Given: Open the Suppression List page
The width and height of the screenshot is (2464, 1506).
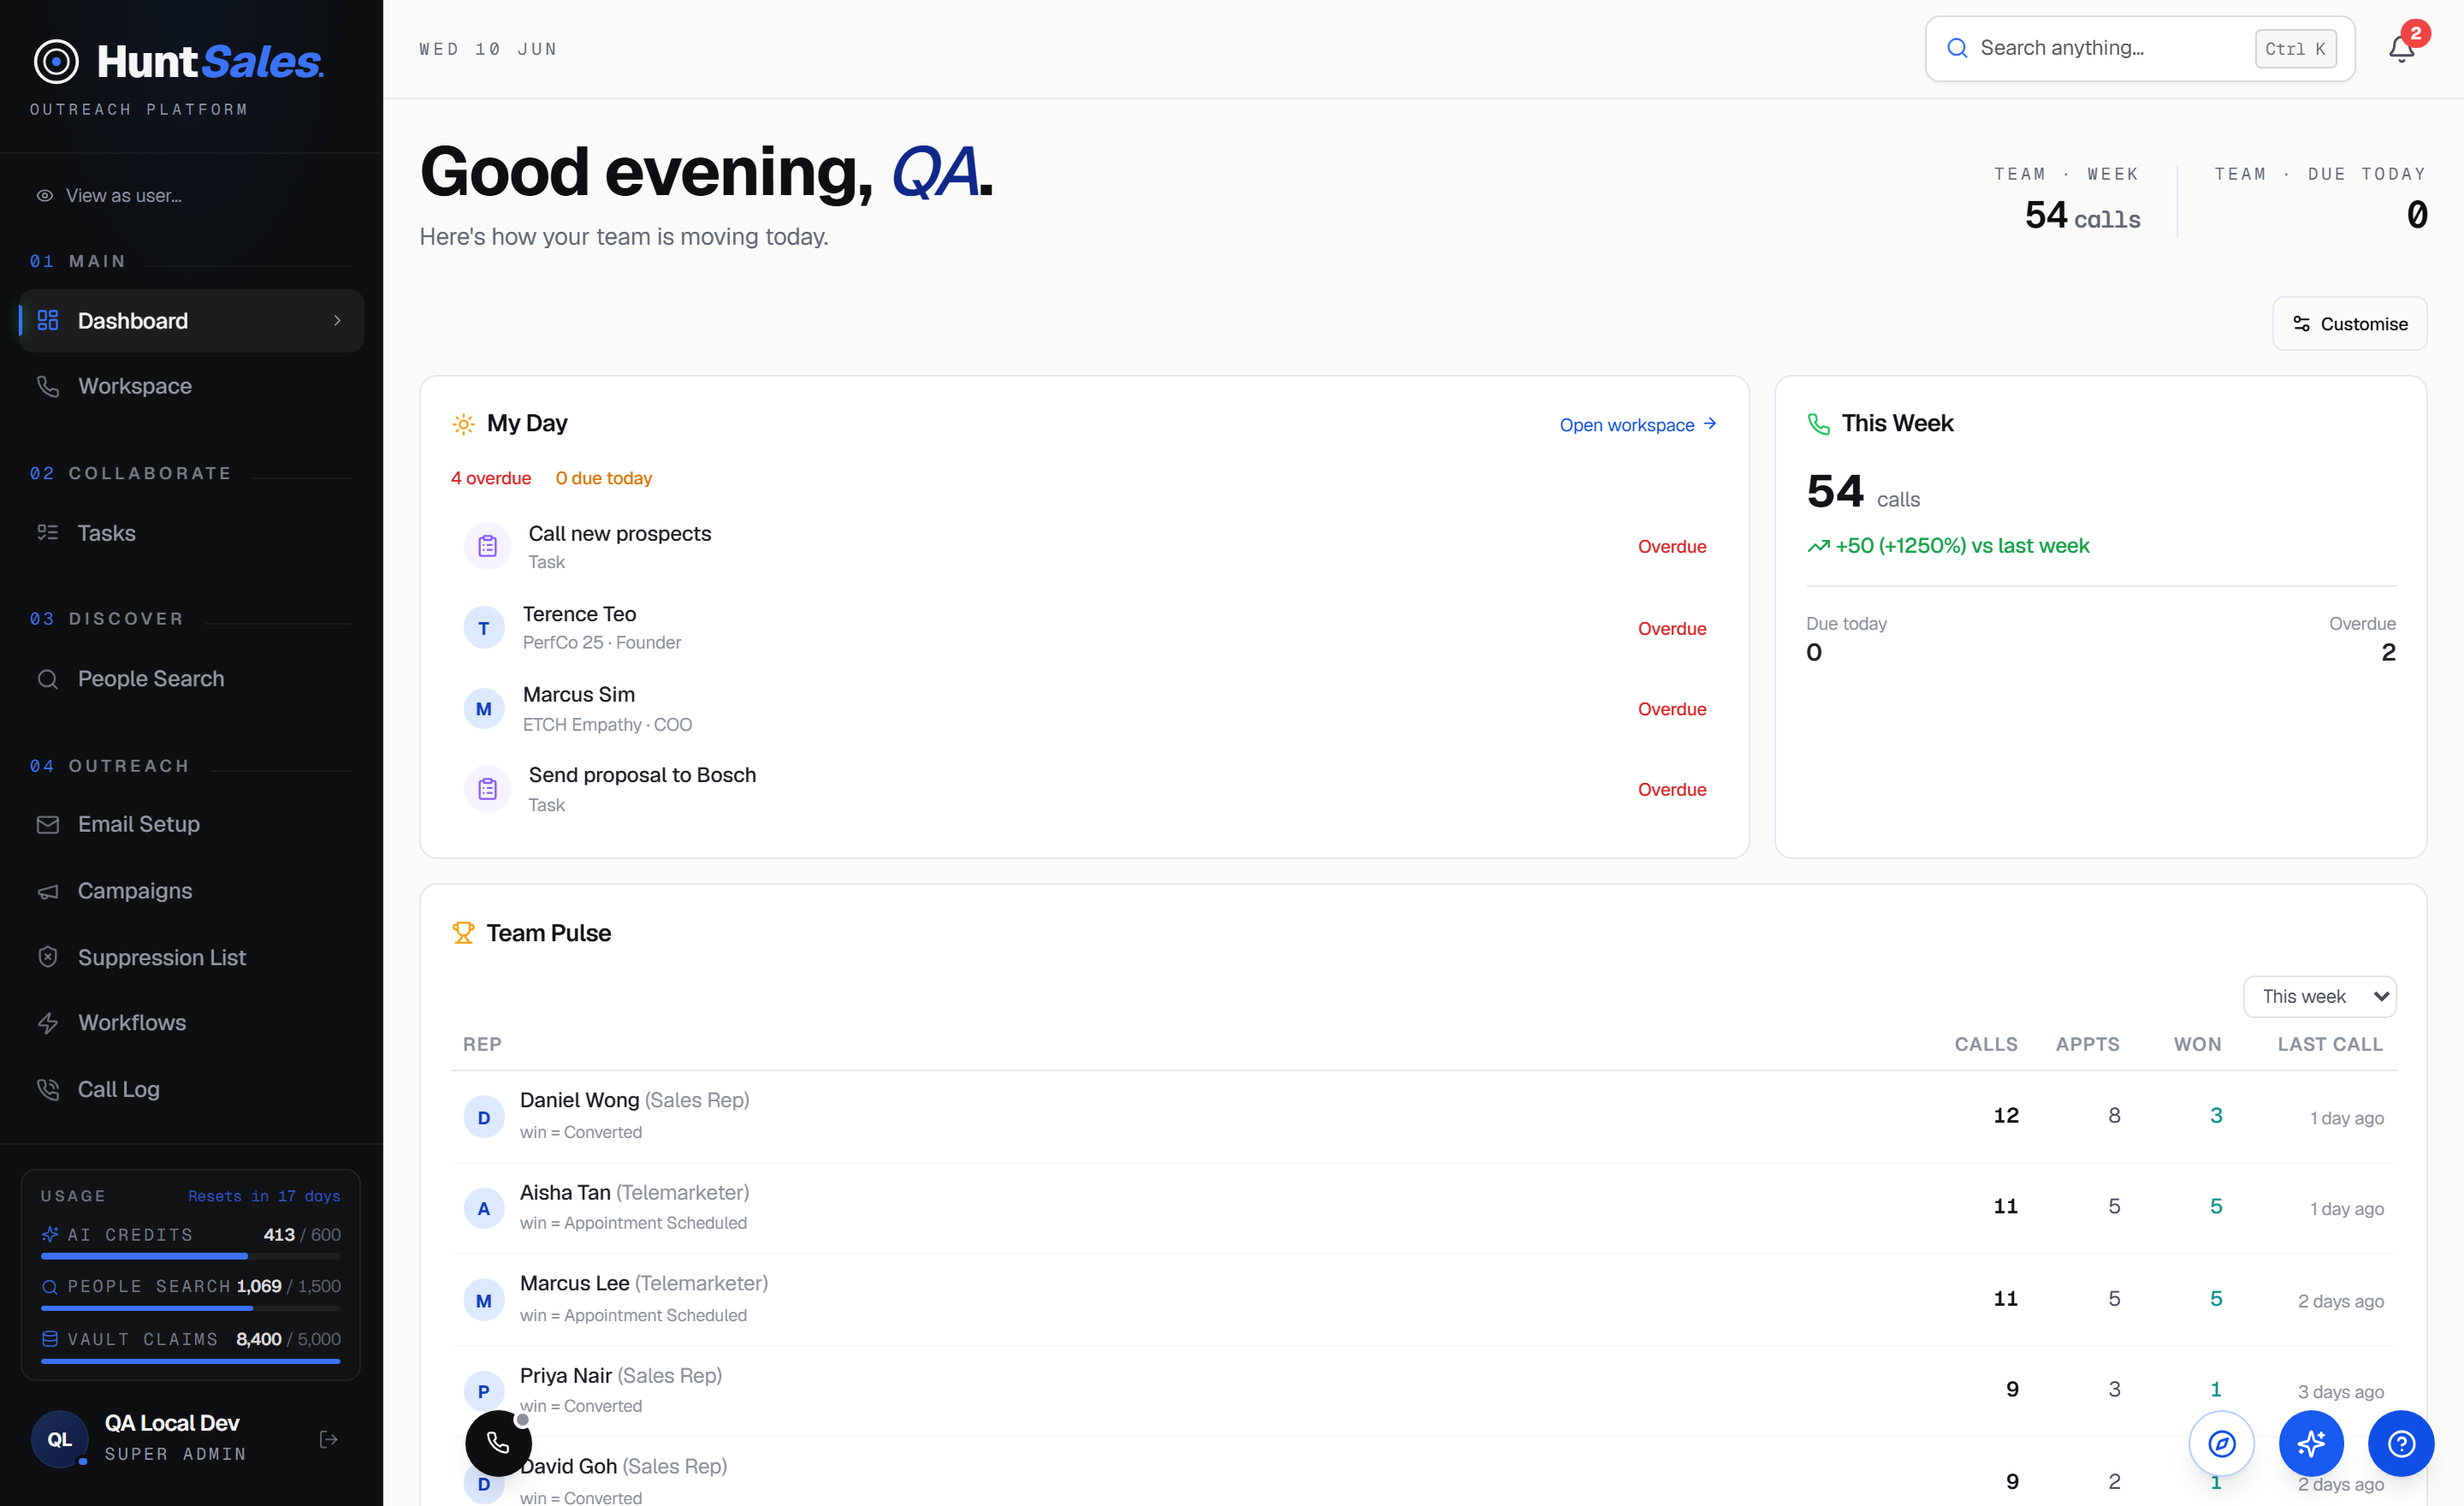Looking at the screenshot, I should (x=191, y=957).
